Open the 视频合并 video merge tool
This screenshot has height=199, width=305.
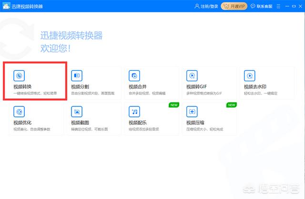(x=151, y=82)
